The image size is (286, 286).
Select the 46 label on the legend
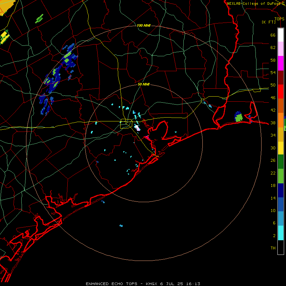pyautogui.click(x=273, y=98)
